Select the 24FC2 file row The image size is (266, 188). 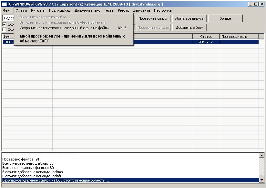pos(130,42)
